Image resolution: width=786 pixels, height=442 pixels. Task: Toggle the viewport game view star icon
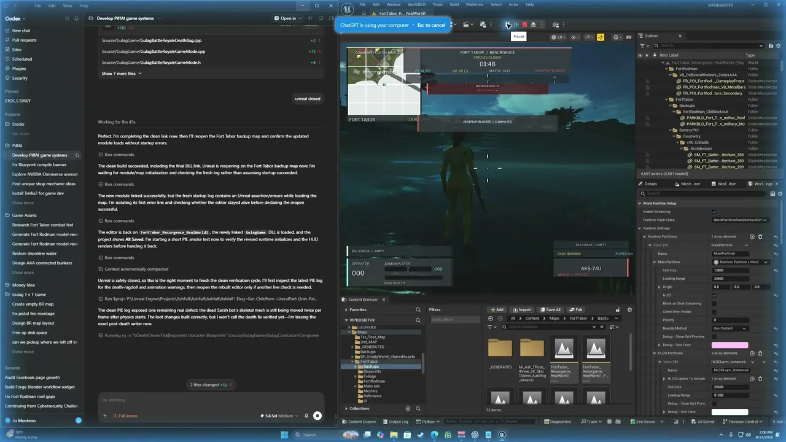(x=600, y=37)
